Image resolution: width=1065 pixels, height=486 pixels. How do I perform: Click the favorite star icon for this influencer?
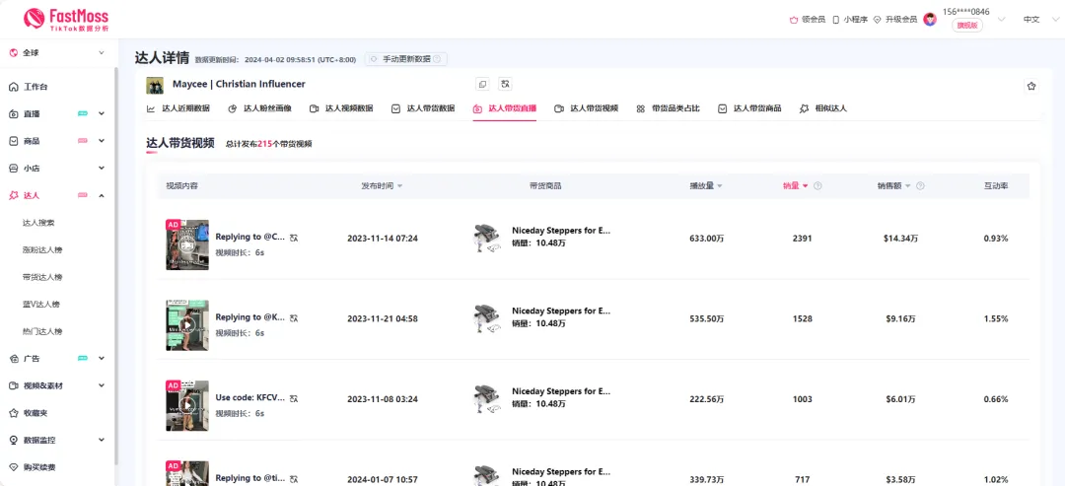[1031, 86]
